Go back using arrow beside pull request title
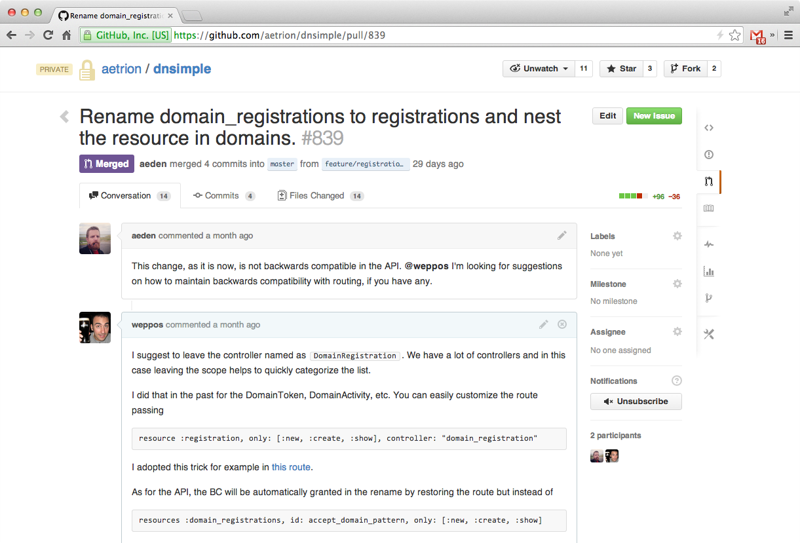 (64, 117)
